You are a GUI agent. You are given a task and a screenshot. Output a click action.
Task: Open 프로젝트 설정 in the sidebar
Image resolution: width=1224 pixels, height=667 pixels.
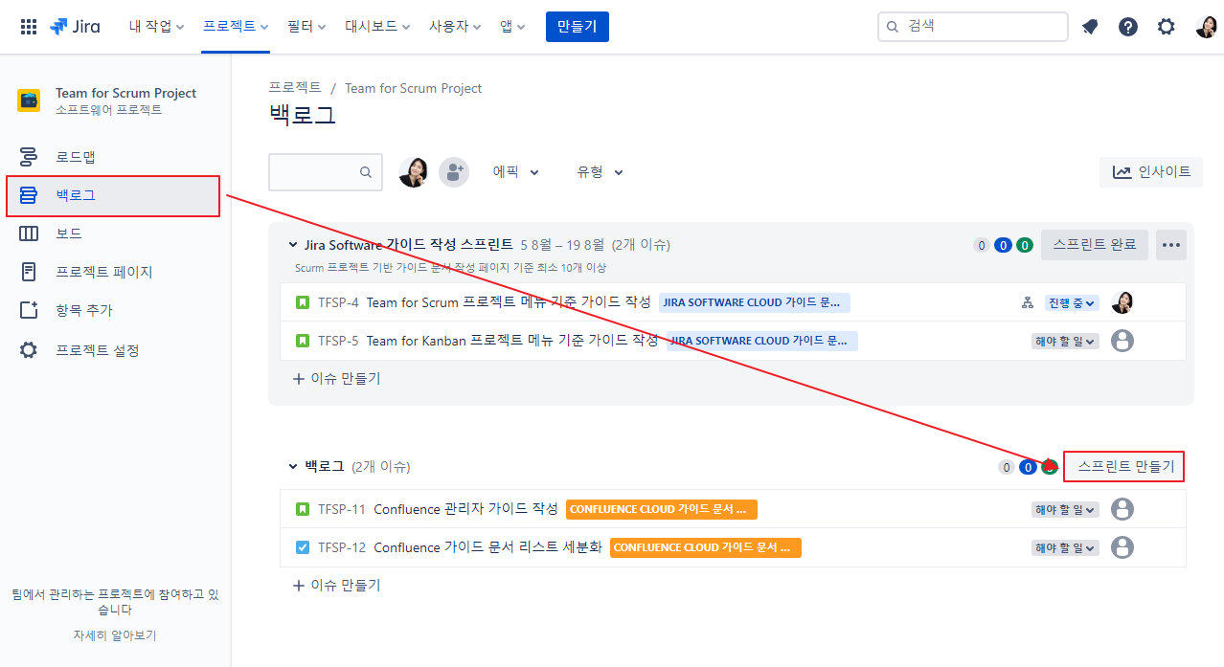coord(115,350)
